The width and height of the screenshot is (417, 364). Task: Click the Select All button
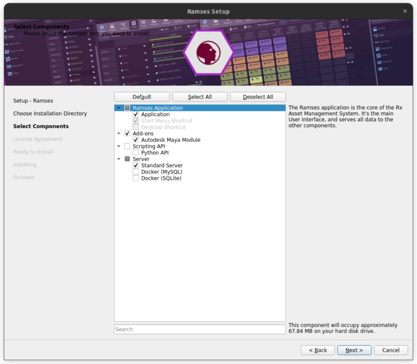(x=200, y=97)
